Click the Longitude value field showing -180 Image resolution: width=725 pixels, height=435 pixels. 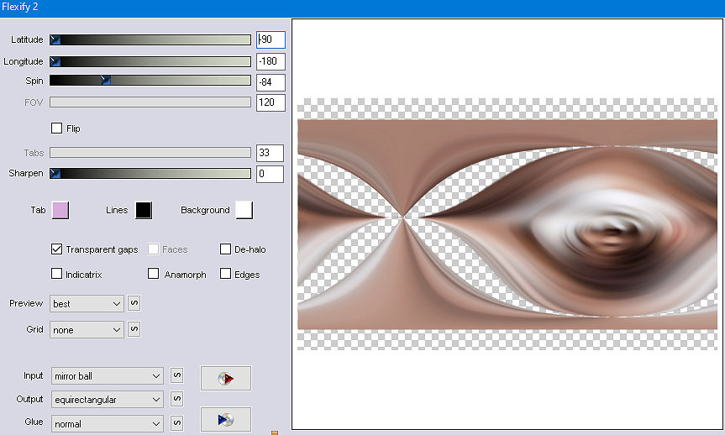(271, 61)
